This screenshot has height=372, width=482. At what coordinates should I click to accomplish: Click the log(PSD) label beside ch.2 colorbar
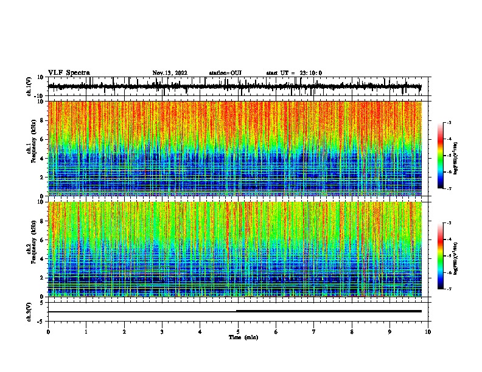(x=455, y=258)
